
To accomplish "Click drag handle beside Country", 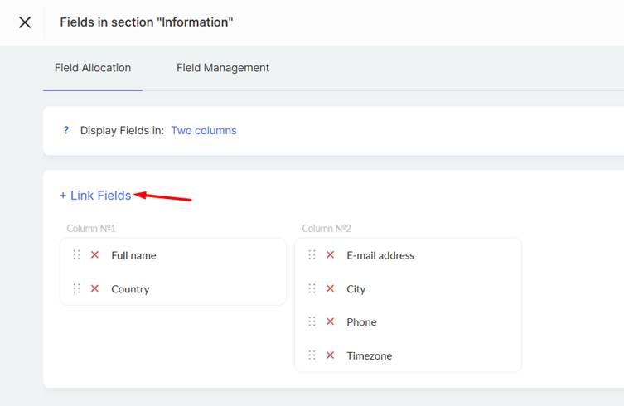I will click(x=76, y=288).
